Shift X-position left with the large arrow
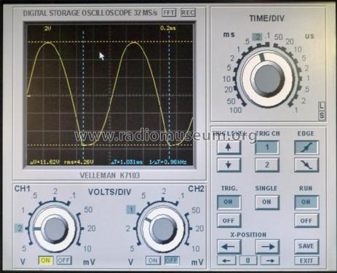The width and height of the screenshot is (337, 273). click(229, 247)
